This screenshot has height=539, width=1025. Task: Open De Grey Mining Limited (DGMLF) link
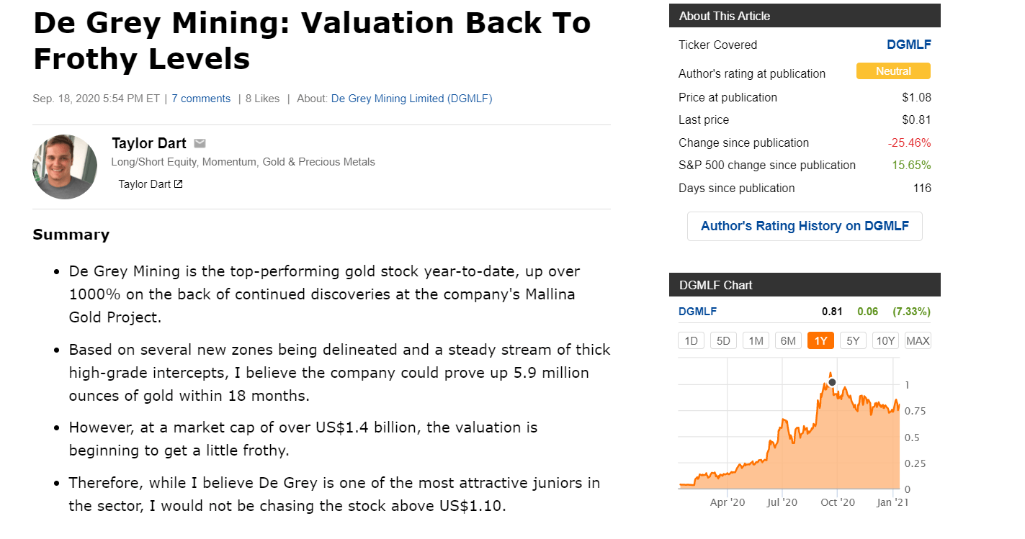411,99
